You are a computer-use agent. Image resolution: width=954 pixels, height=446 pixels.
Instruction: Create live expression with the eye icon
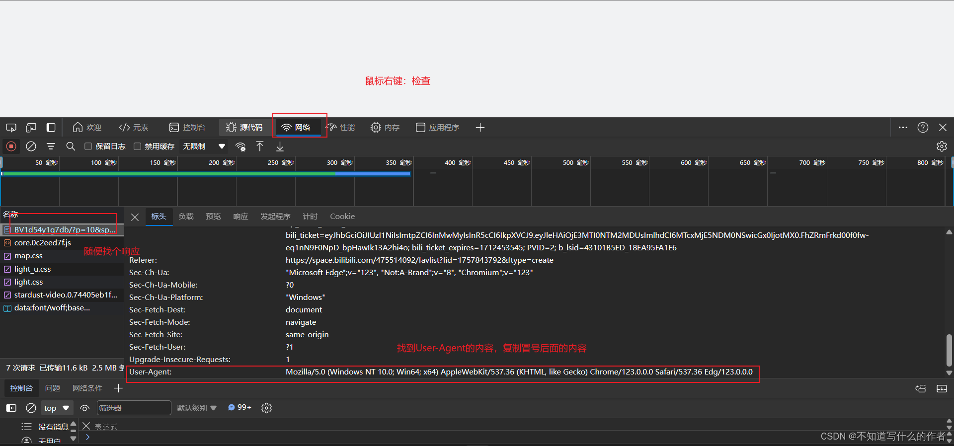84,408
